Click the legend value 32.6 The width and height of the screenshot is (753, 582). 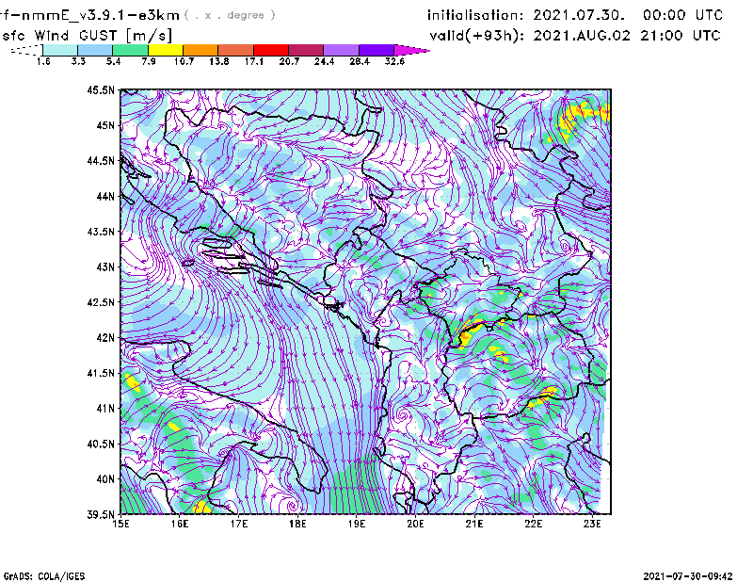coord(394,61)
